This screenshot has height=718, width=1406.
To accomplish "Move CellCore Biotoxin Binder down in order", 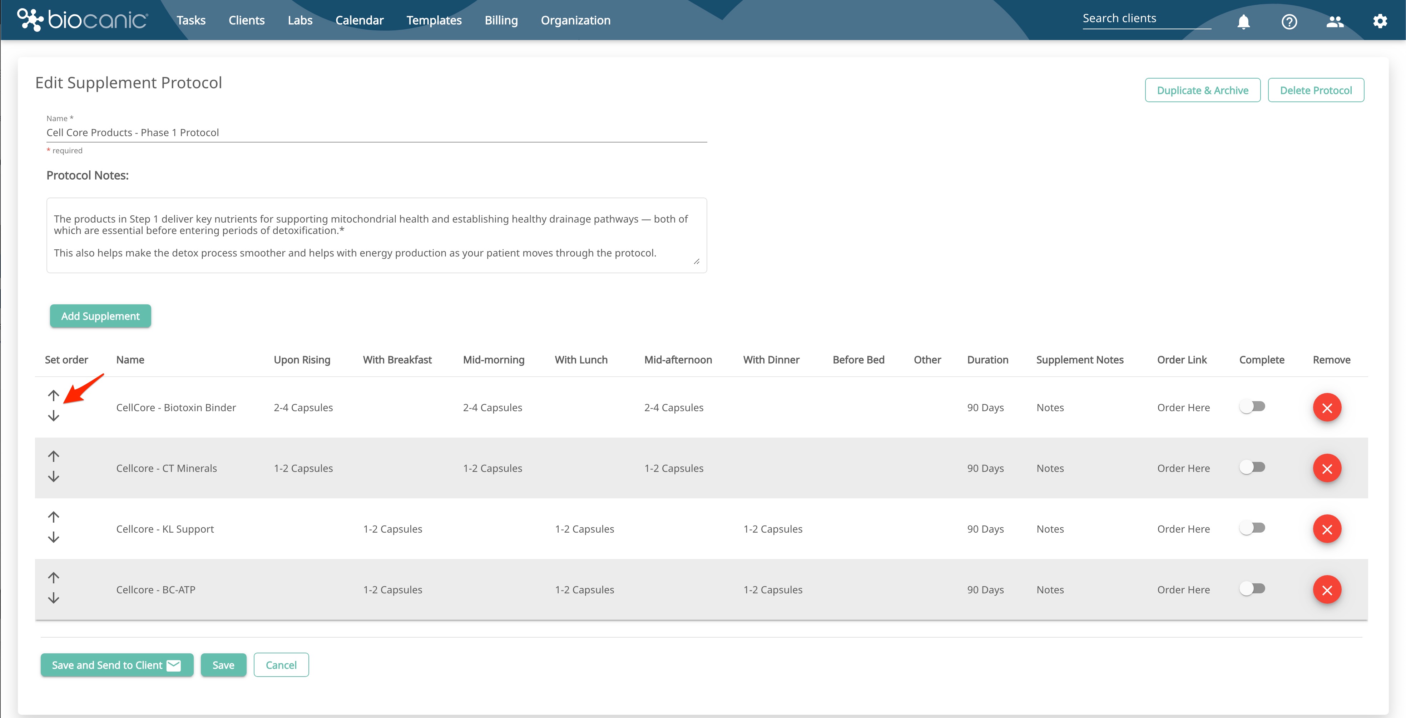I will click(x=54, y=416).
